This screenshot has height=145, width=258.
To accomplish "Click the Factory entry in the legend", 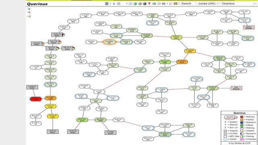I will 247,120.
